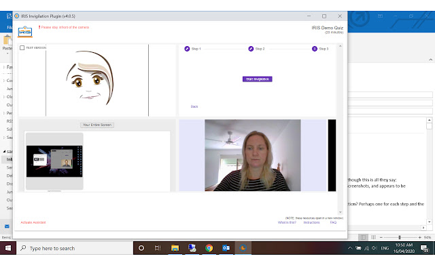
Task: Select the Step 1 indicator
Action: (192, 49)
